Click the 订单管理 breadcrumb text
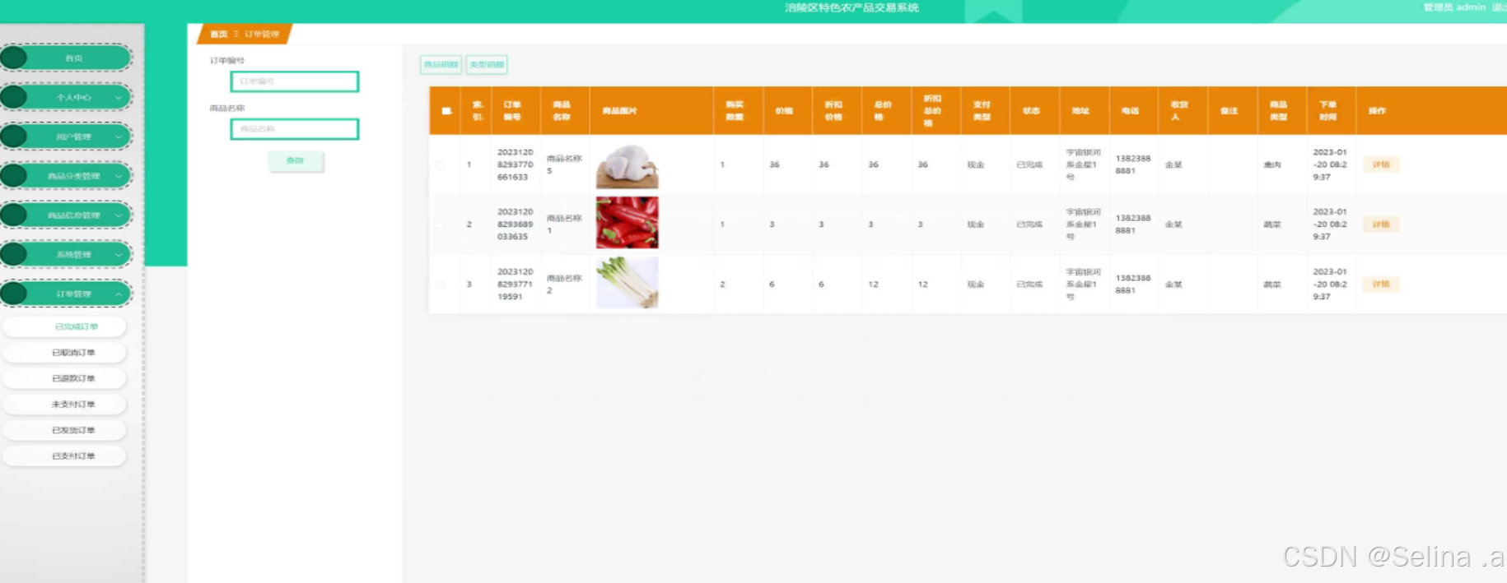This screenshot has width=1507, height=583. 262,35
